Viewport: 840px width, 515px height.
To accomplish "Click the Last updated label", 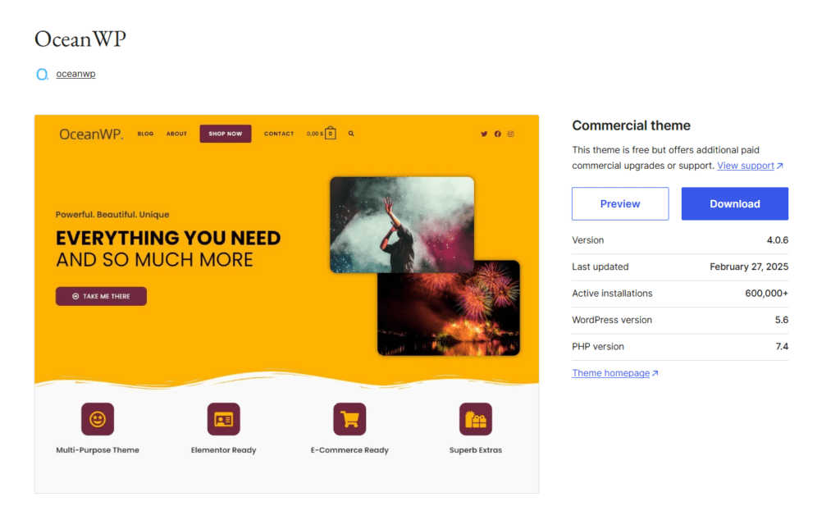I will 600,267.
